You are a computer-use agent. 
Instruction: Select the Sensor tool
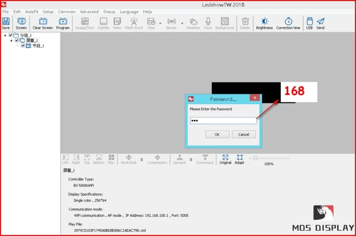click(x=171, y=23)
